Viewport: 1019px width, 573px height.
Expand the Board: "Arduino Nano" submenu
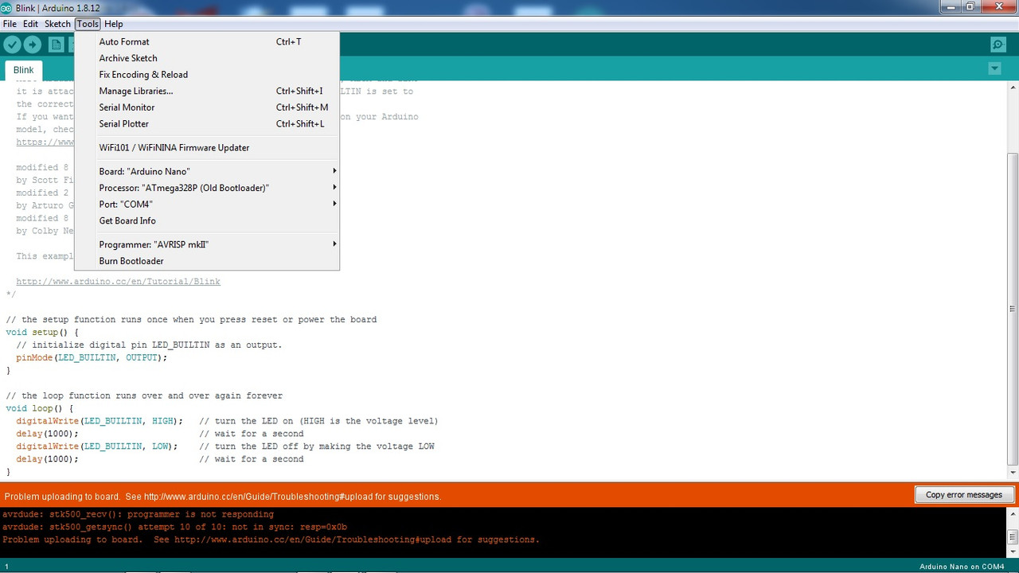207,171
